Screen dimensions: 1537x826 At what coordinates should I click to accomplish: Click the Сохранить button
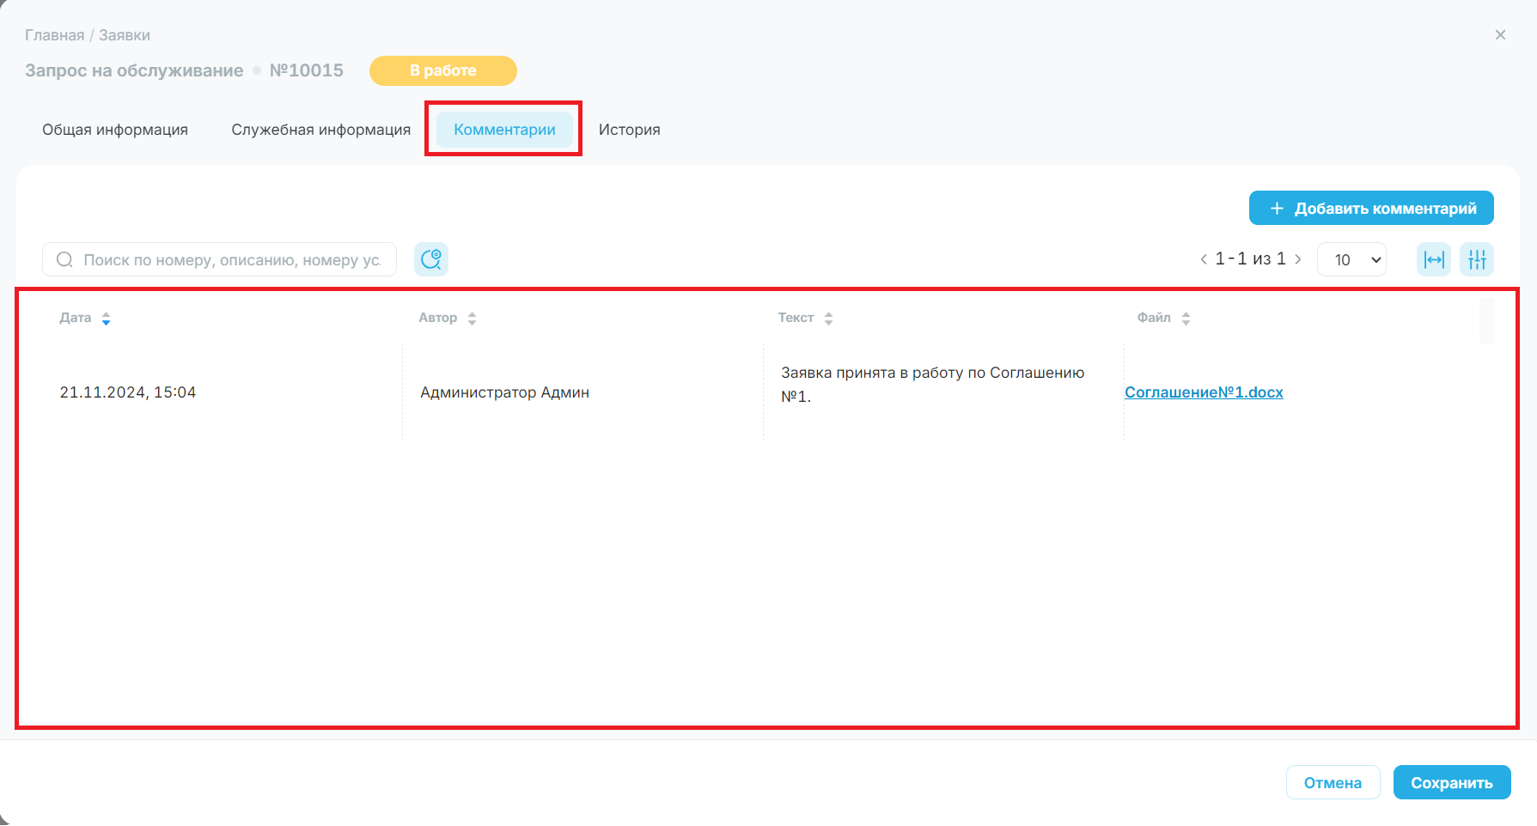pyautogui.click(x=1452, y=782)
